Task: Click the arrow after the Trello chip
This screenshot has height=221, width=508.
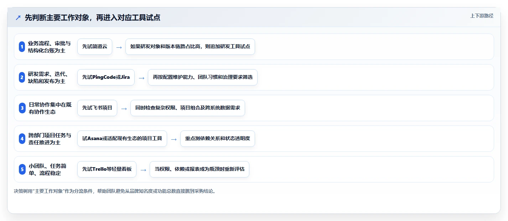Action: [x=143, y=170]
